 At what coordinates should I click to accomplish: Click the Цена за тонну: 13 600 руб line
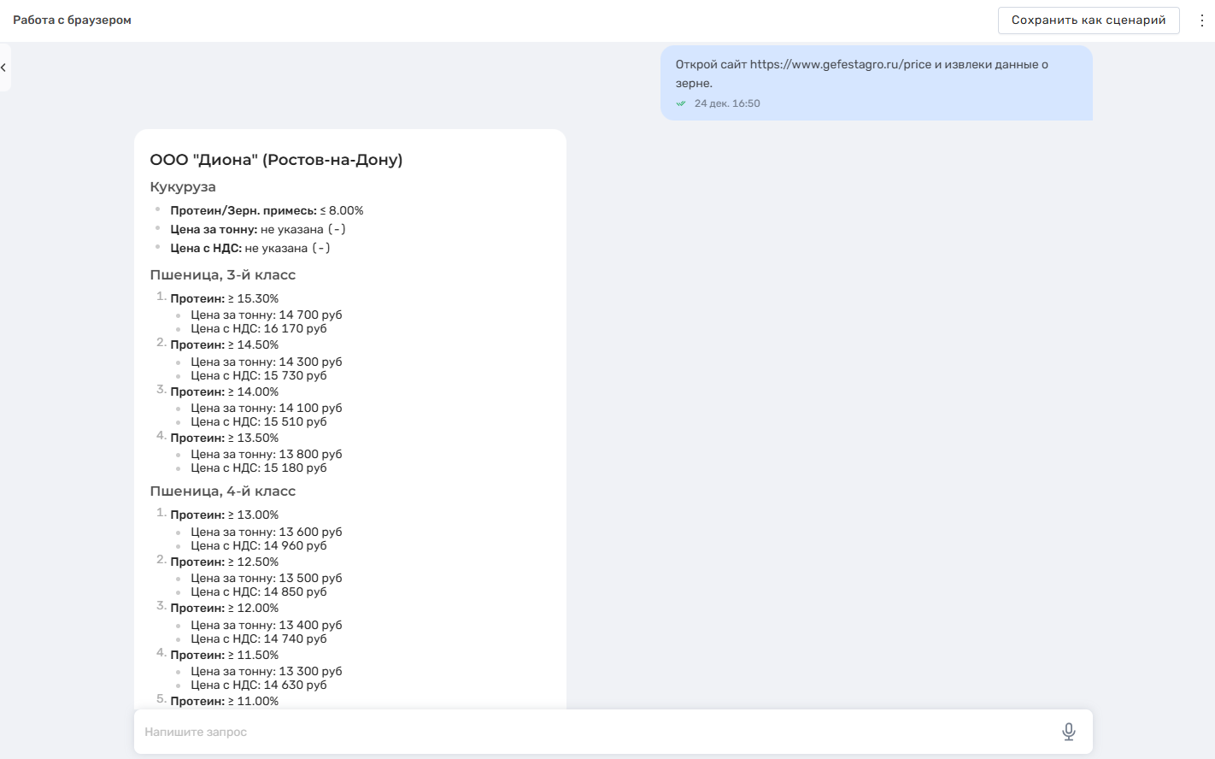(266, 532)
